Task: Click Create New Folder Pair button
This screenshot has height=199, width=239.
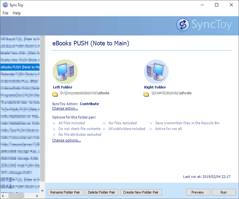Action: pos(141,192)
